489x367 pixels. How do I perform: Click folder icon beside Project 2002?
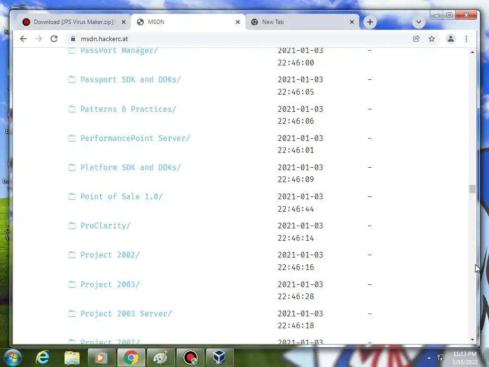click(x=72, y=255)
